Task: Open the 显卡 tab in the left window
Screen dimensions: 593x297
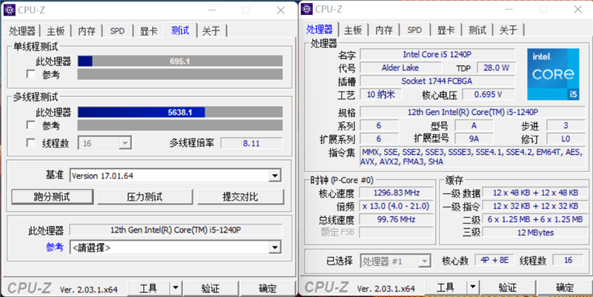Action: pos(148,31)
